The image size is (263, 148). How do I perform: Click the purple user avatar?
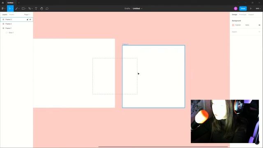pyautogui.click(x=235, y=8)
